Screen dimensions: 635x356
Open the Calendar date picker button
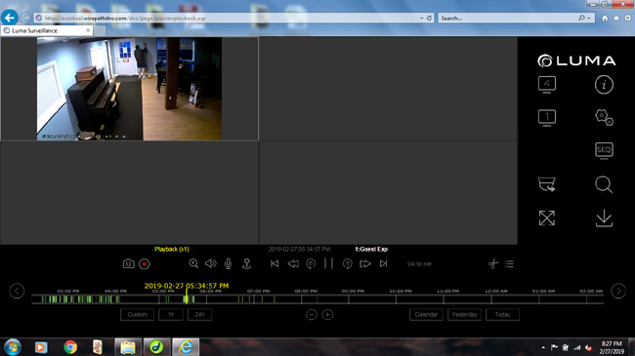426,314
